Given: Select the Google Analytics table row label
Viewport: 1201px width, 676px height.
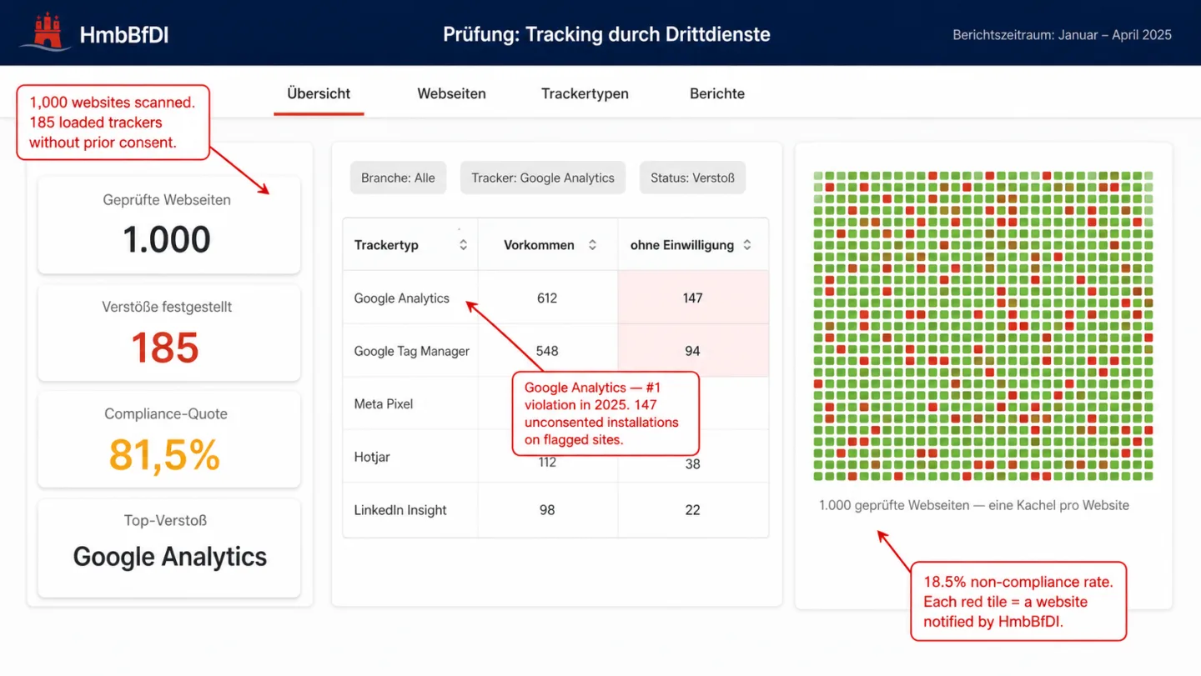Looking at the screenshot, I should point(402,298).
